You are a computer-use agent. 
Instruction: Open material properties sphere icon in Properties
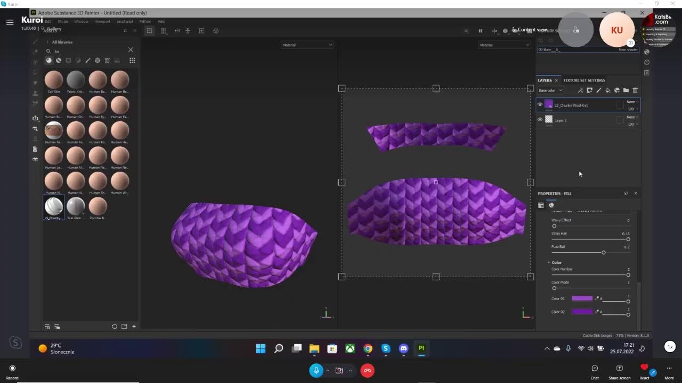point(551,205)
